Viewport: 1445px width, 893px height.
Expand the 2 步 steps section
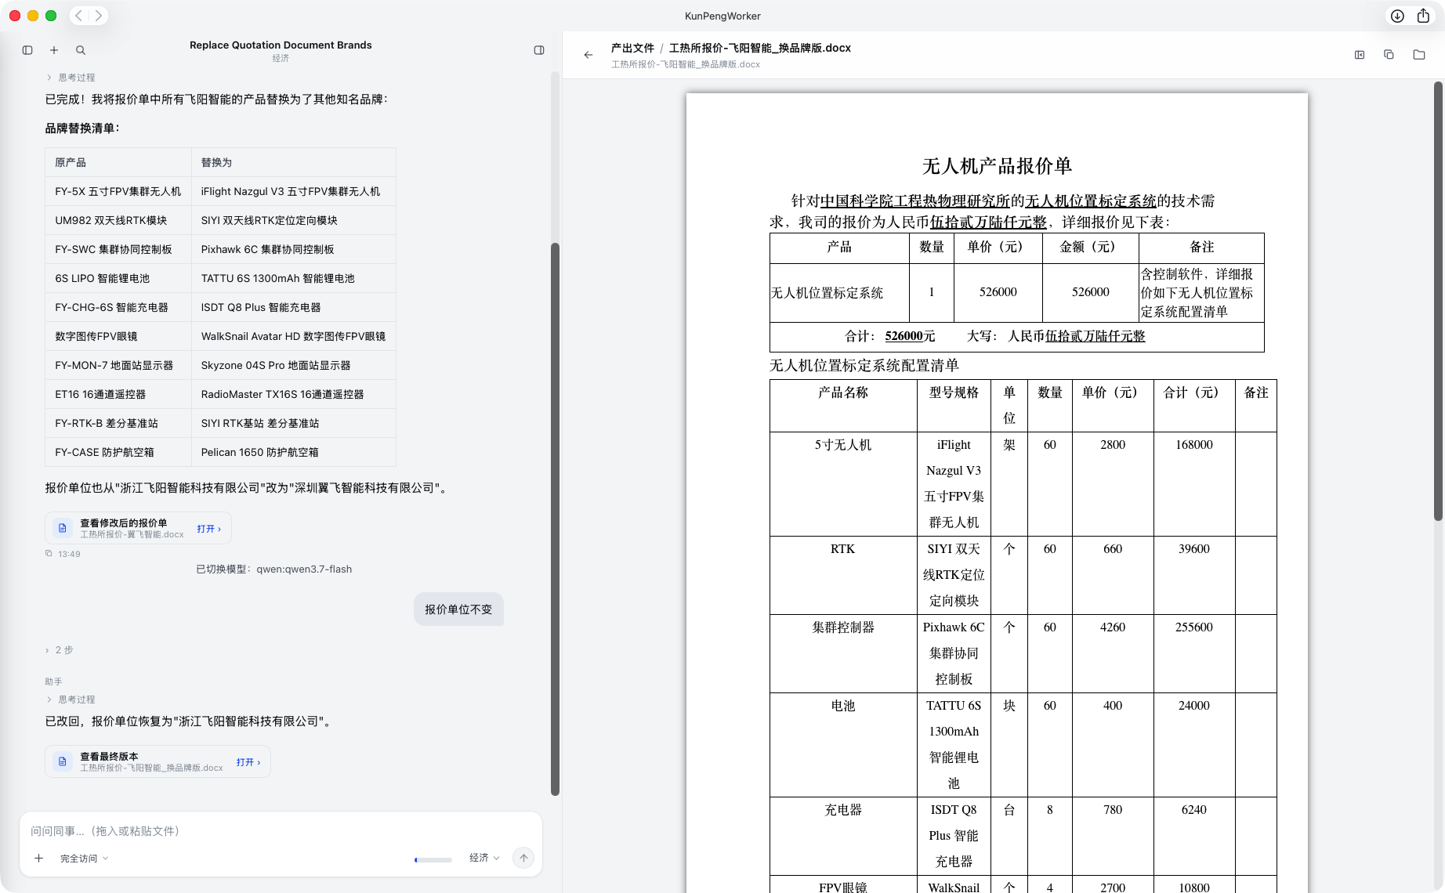point(59,650)
